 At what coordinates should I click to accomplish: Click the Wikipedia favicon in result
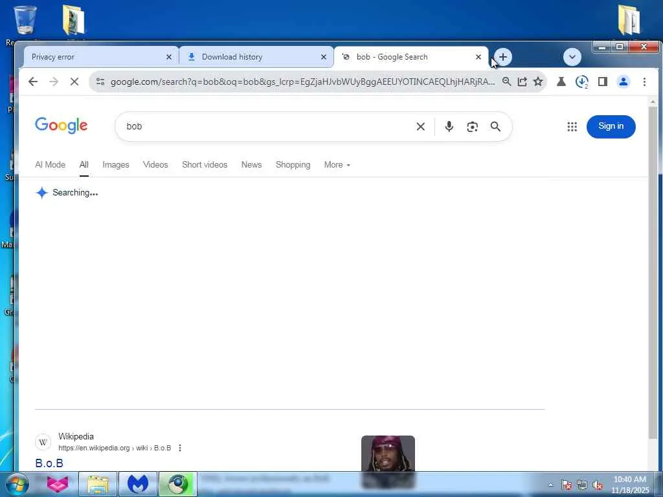pos(43,442)
